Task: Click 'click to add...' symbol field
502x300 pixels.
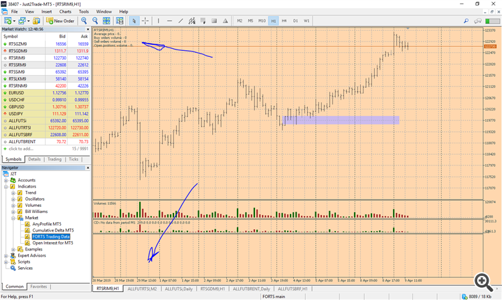Action: [x=21, y=149]
